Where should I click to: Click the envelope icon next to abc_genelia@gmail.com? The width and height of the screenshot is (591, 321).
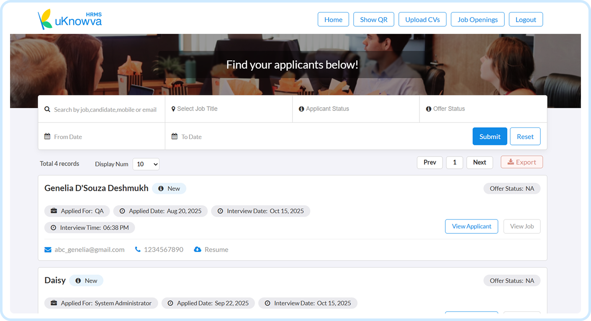(48, 250)
